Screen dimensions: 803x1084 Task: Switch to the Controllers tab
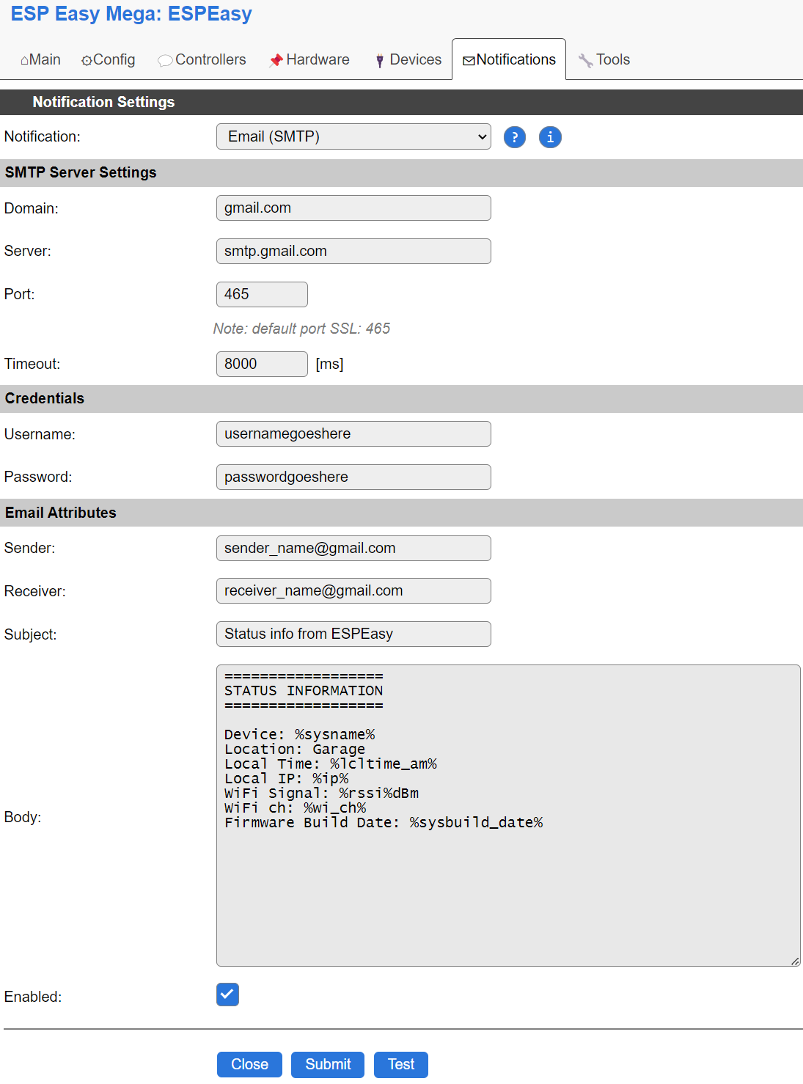tap(202, 59)
